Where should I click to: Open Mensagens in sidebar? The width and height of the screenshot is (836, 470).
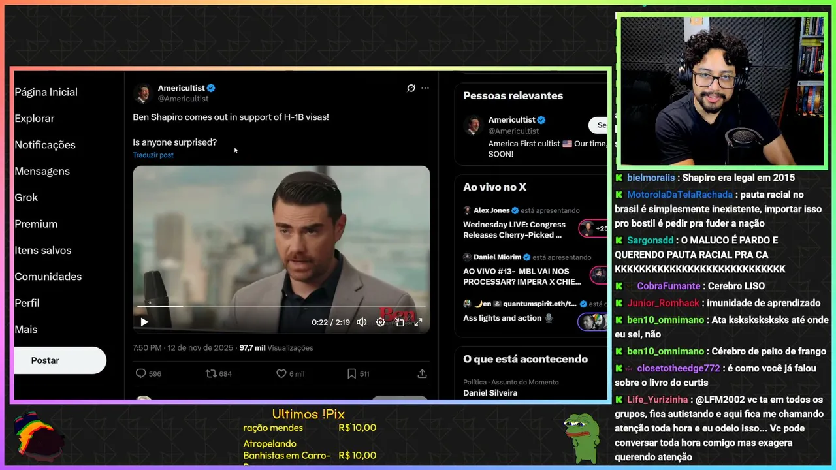point(42,171)
